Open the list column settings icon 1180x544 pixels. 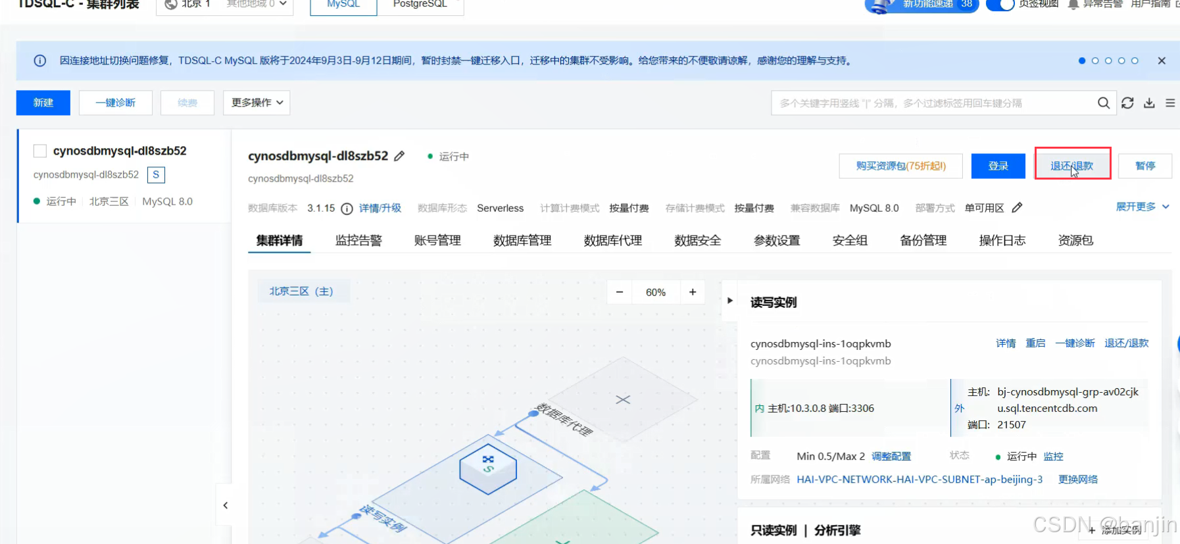tap(1170, 103)
